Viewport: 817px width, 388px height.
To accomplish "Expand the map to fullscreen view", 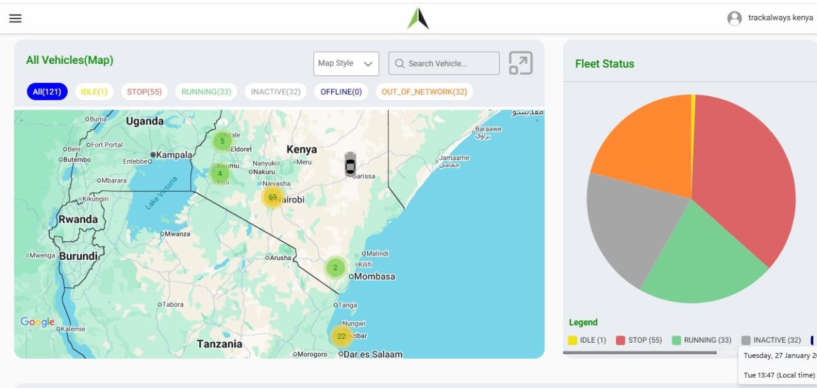I will coord(521,63).
